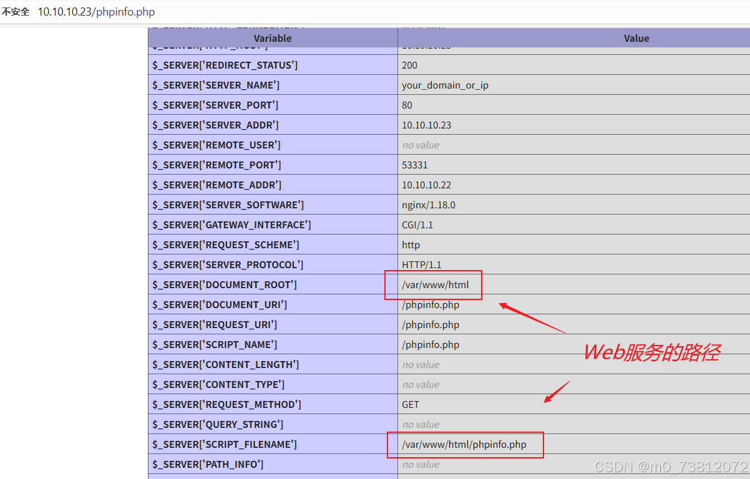Click the REMOTE_PORT value 53331

(x=415, y=165)
